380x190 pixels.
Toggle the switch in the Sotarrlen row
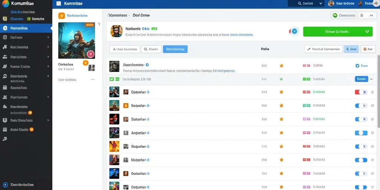pos(361,119)
